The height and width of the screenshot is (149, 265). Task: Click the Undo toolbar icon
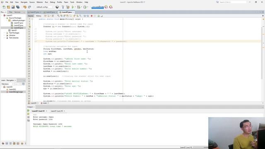(25, 7)
